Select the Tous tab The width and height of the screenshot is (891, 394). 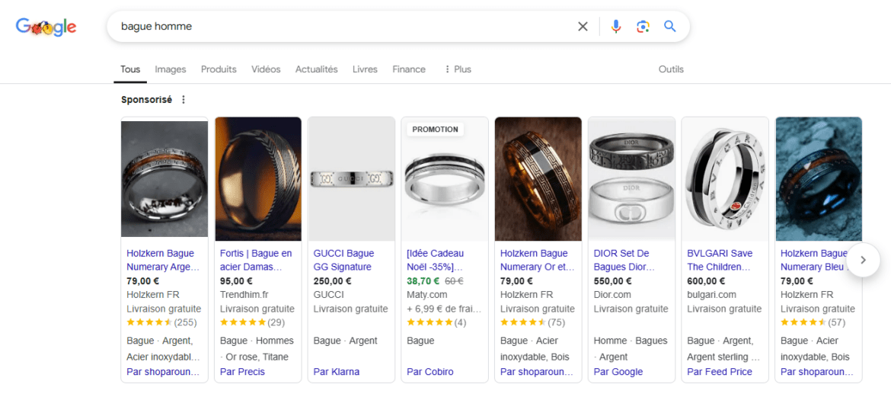click(x=130, y=69)
